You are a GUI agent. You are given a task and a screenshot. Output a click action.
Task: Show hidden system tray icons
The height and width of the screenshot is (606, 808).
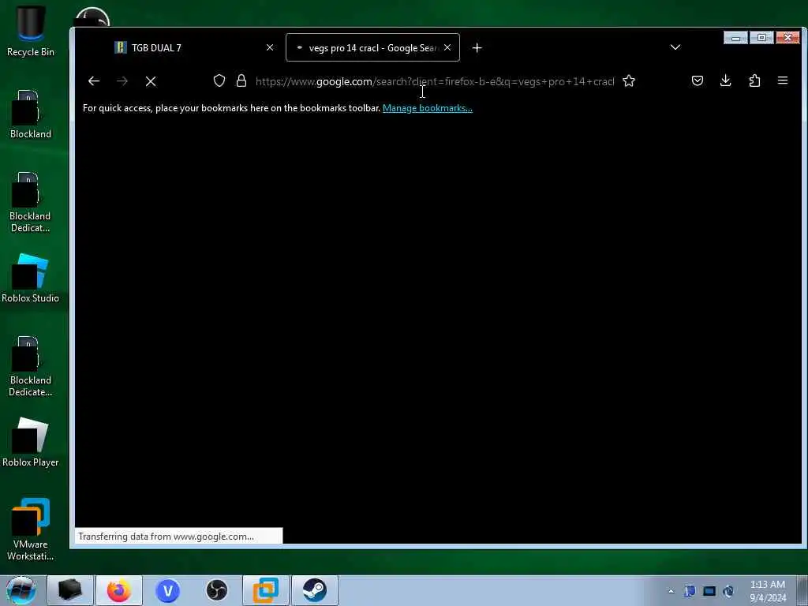point(671,591)
